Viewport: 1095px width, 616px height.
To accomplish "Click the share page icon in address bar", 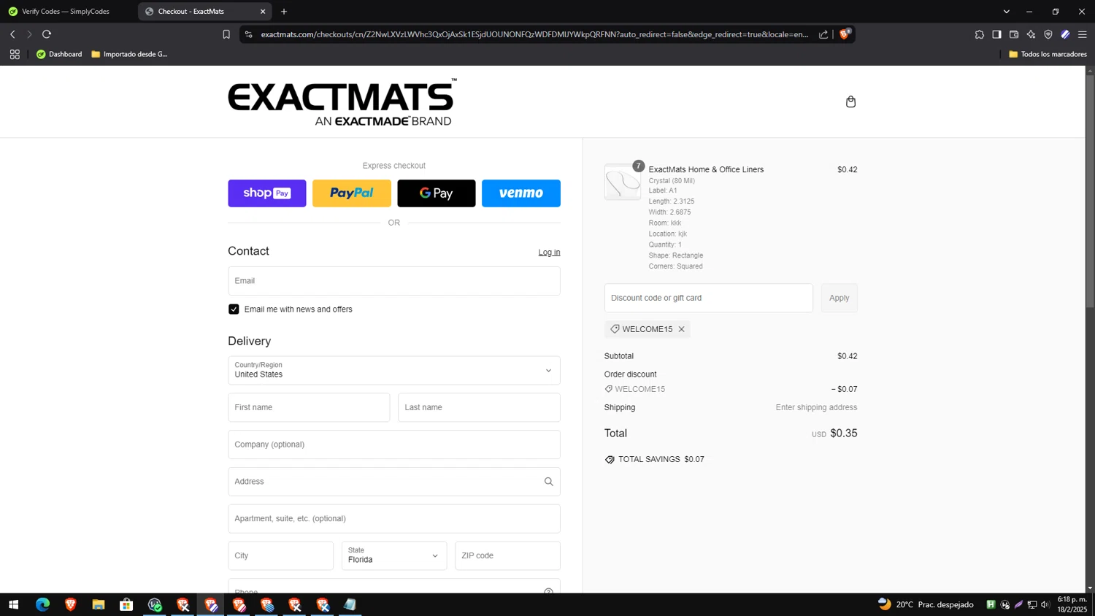I will (x=823, y=34).
